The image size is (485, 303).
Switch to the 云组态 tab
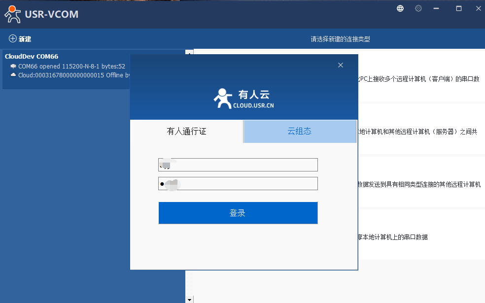pos(300,132)
